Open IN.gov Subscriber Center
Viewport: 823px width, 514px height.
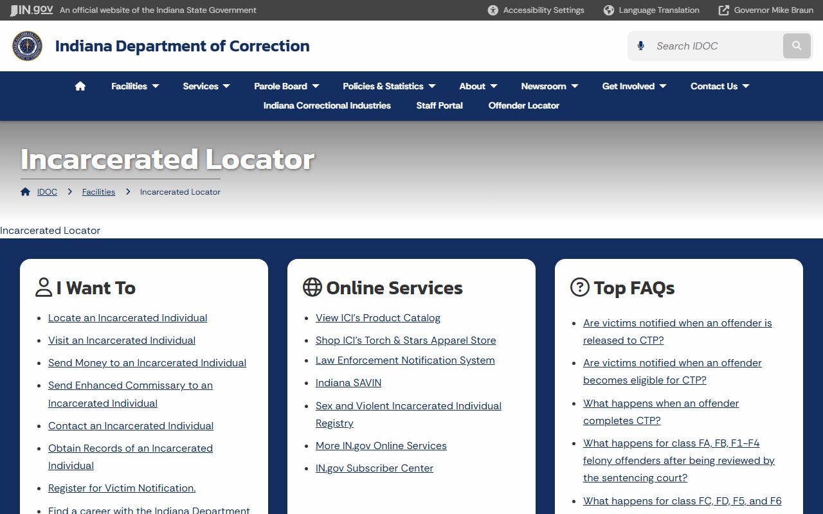coord(374,468)
